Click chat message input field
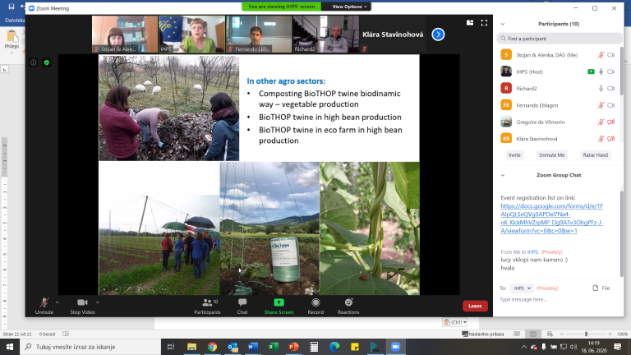 [557, 299]
